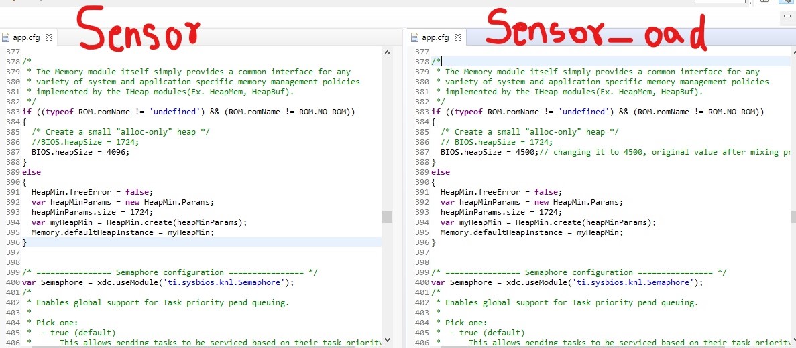Click the vertical scrollbar thumb in the left editor
Viewport: 796px width, 348px height.
(388, 217)
